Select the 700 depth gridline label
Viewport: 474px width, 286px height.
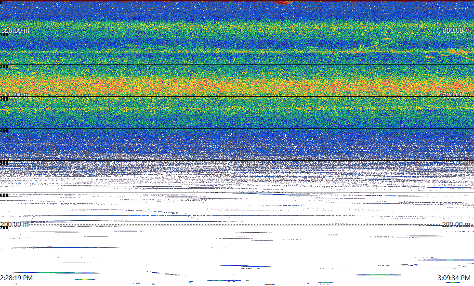click(4, 227)
